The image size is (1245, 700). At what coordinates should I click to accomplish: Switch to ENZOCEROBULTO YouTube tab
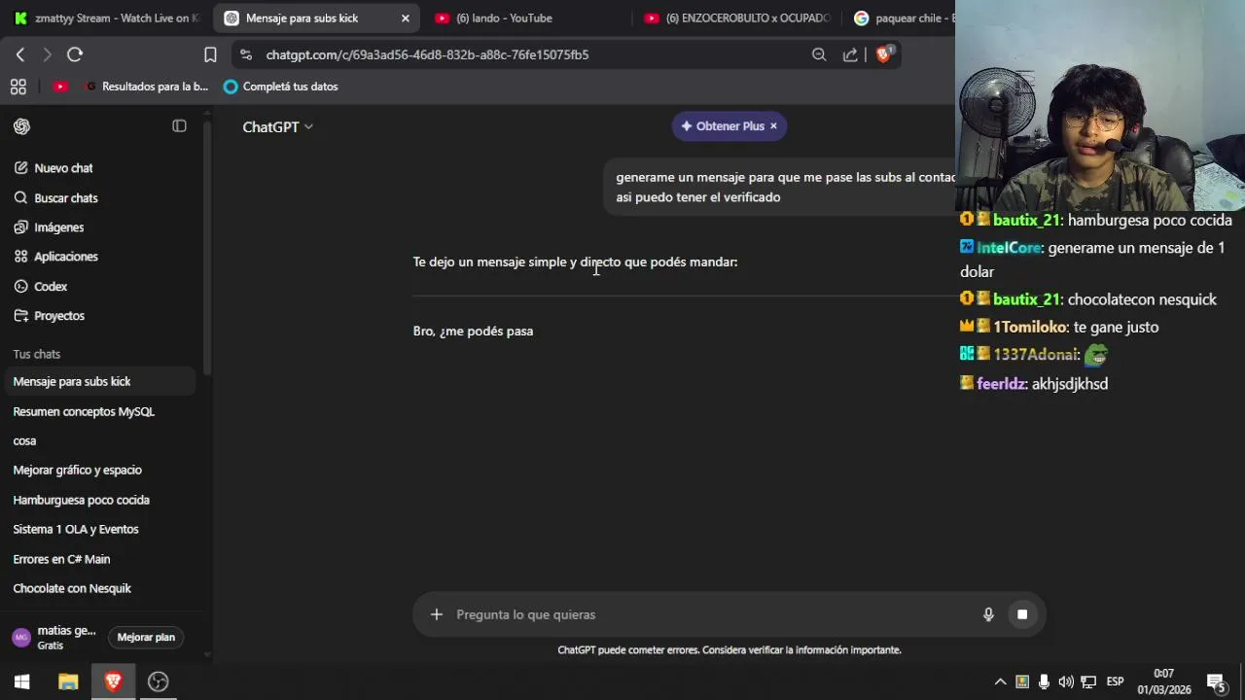[x=736, y=18]
